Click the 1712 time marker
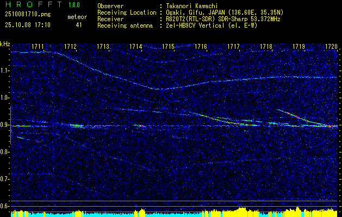This screenshot has height=217, width=342. 70,46
